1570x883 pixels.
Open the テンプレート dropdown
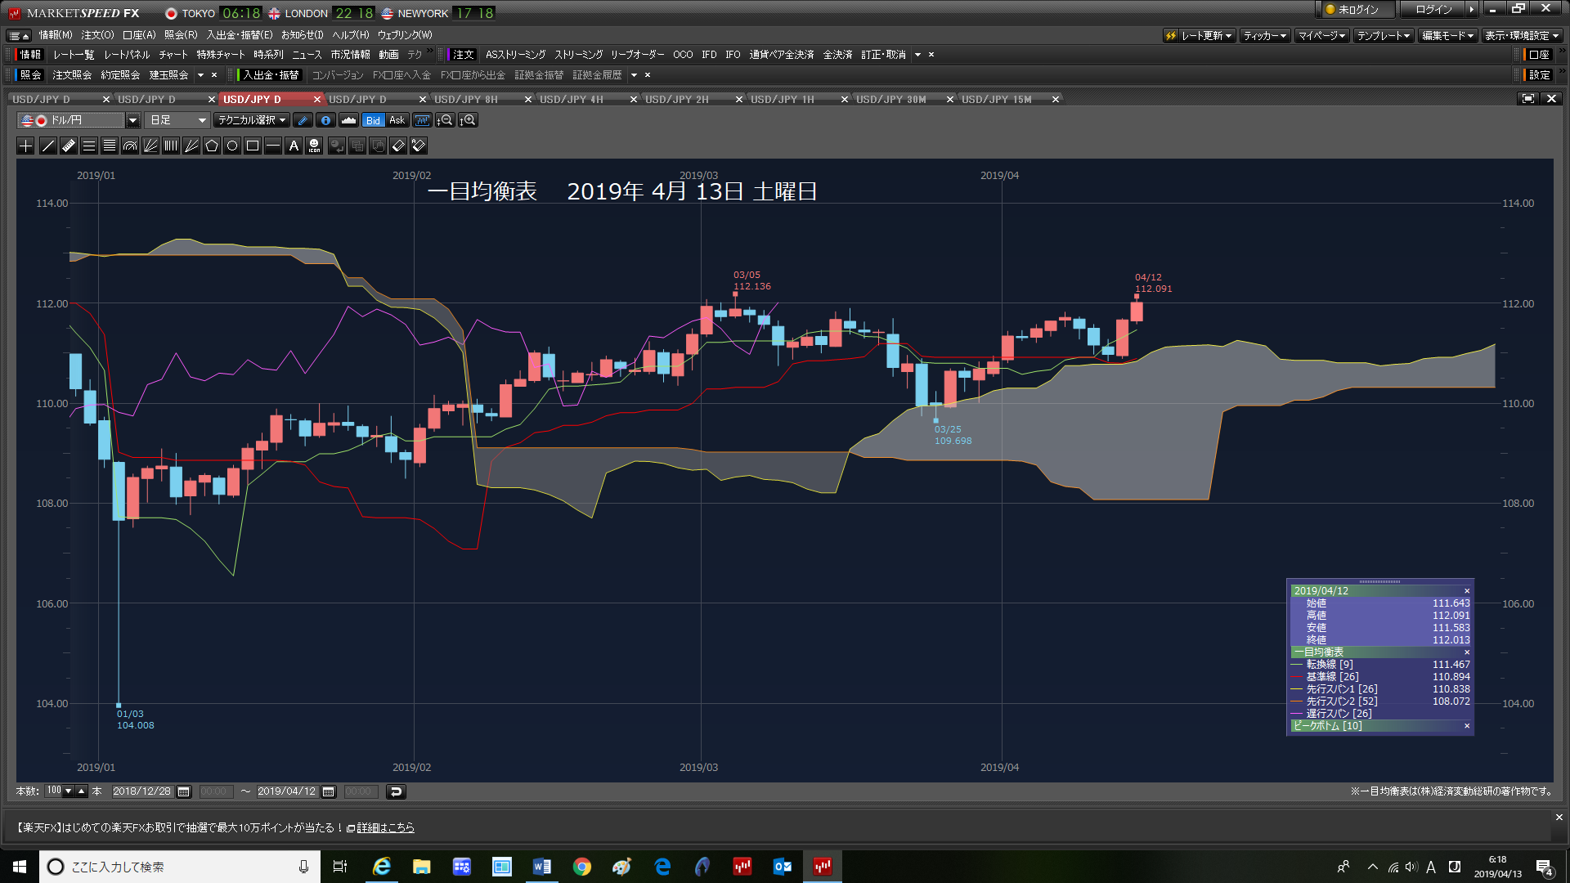click(x=1384, y=36)
